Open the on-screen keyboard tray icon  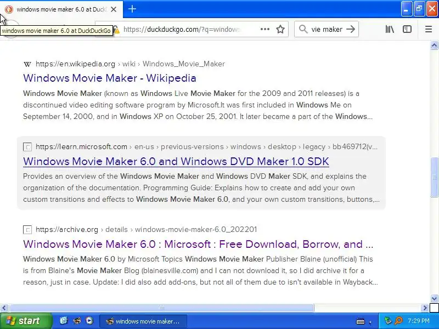point(361,321)
